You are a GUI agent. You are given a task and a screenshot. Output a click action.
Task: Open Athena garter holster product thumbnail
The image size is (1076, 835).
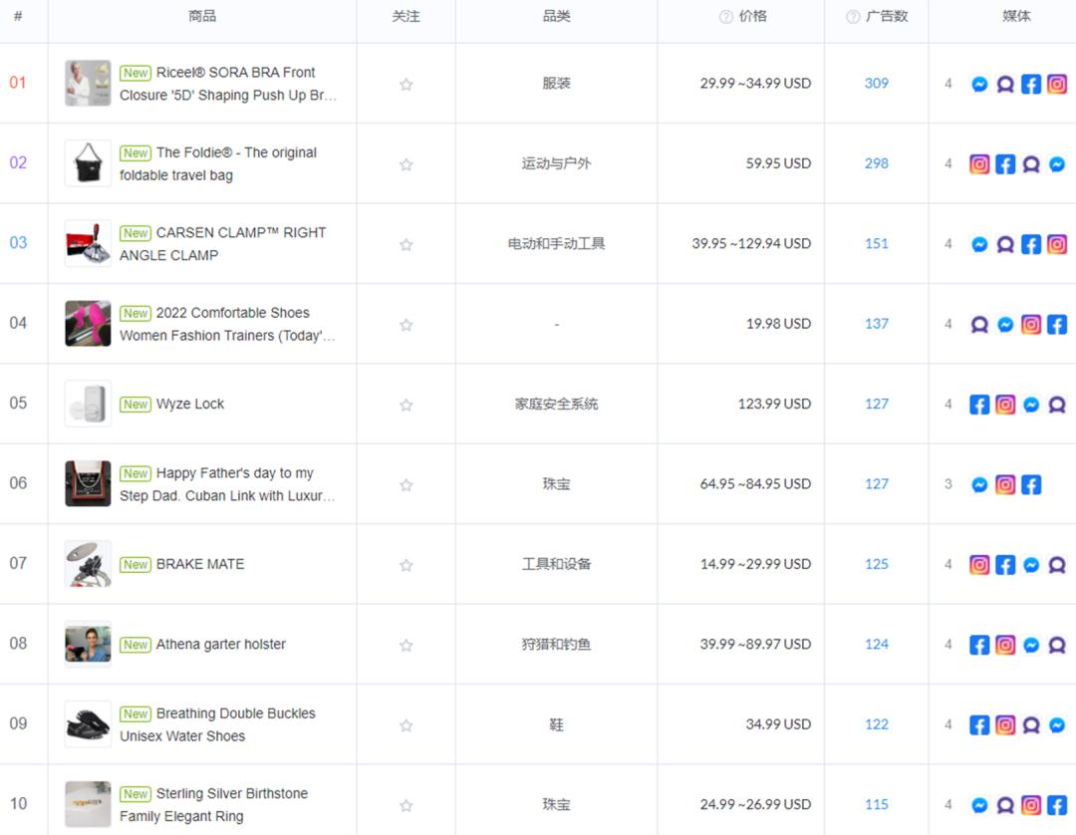point(88,644)
